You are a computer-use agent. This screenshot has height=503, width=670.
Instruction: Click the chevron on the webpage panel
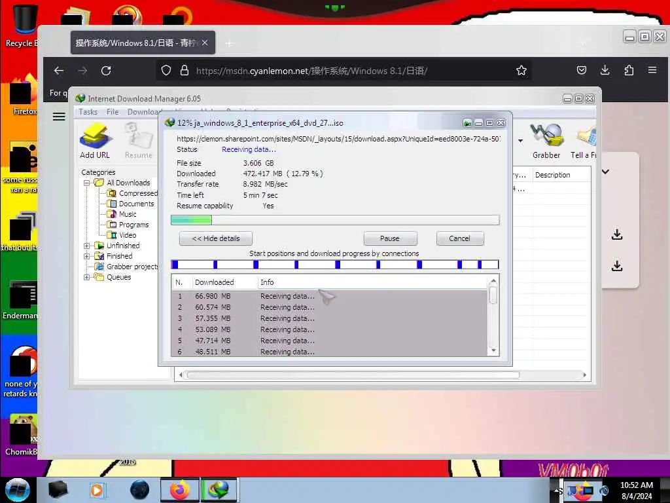(605, 172)
